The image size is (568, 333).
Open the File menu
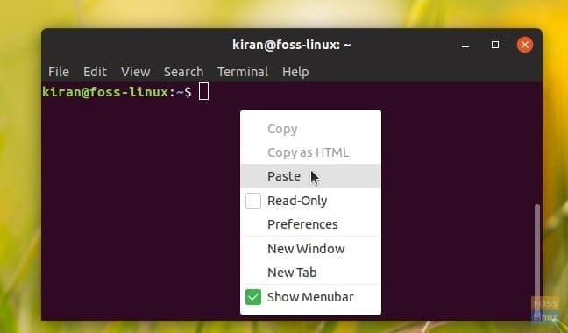[x=59, y=72]
